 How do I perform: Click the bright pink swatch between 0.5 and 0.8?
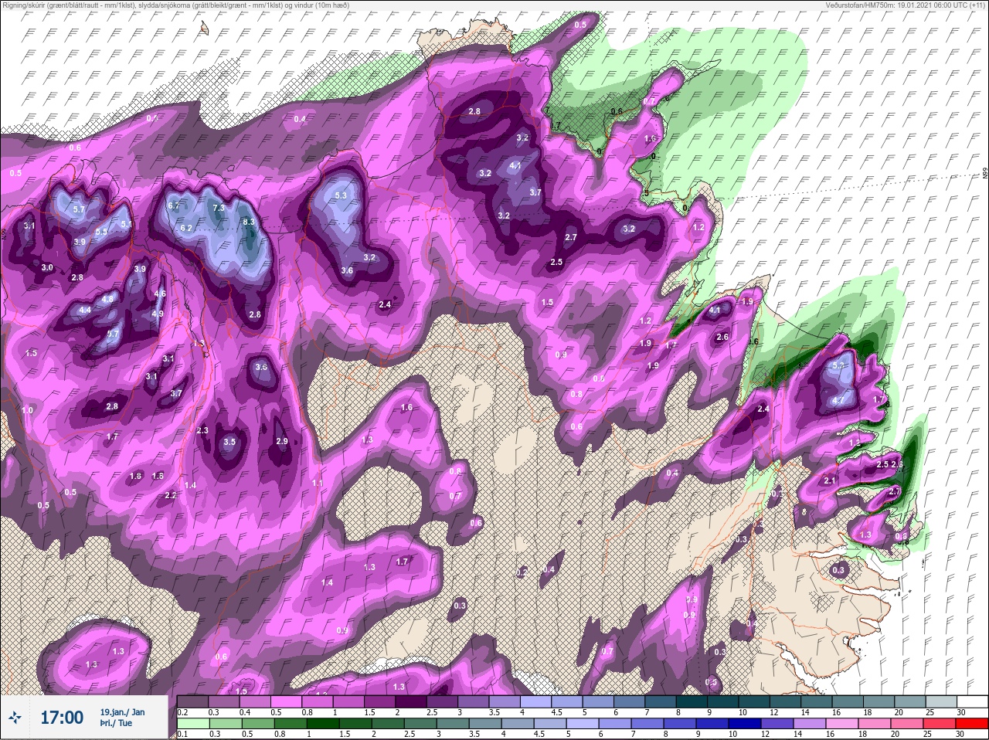point(286,701)
